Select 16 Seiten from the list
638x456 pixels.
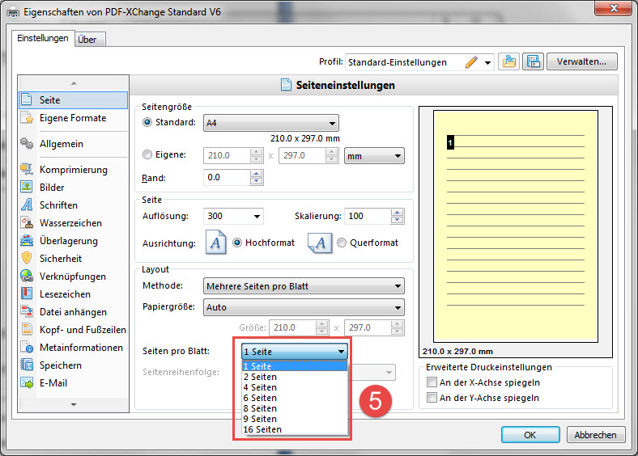pos(295,429)
